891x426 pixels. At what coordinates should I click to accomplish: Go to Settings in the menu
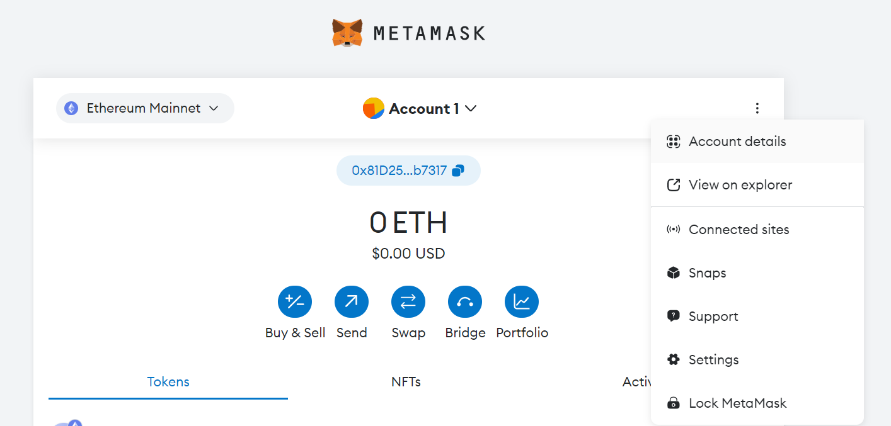(x=713, y=360)
